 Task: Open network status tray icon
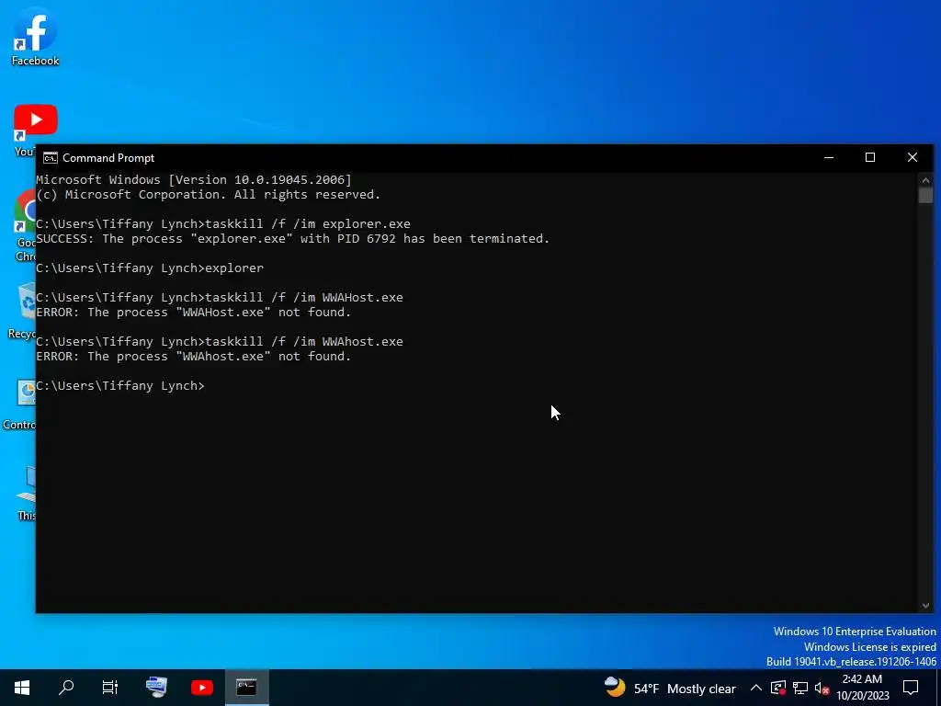coord(800,688)
